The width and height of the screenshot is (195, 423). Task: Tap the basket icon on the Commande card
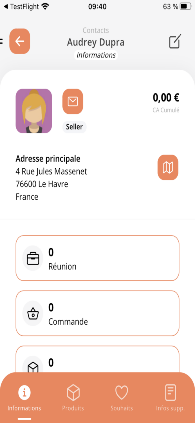click(x=33, y=313)
